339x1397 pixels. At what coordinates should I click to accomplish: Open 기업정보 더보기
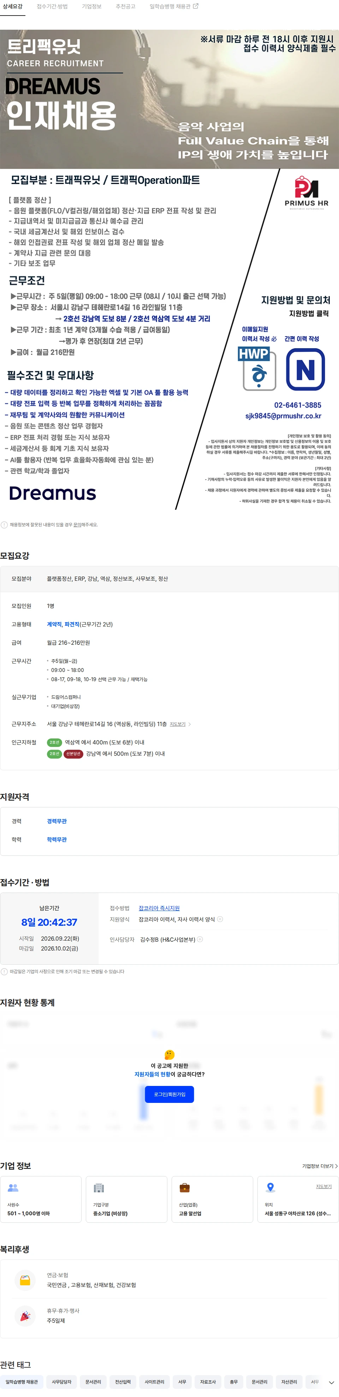tap(320, 1166)
